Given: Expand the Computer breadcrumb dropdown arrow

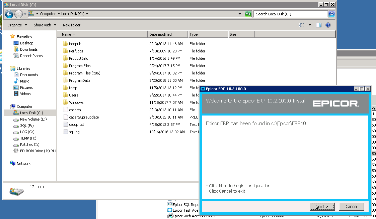Looking at the screenshot, I should pos(59,14).
